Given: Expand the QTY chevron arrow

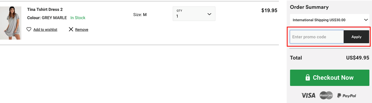Looking at the screenshot, I should (209, 14).
